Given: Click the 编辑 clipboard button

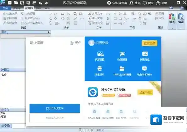Looking at the screenshot, I should coord(181,18).
